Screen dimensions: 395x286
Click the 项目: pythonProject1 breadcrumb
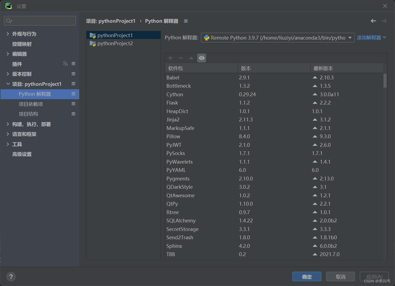[x=111, y=21]
